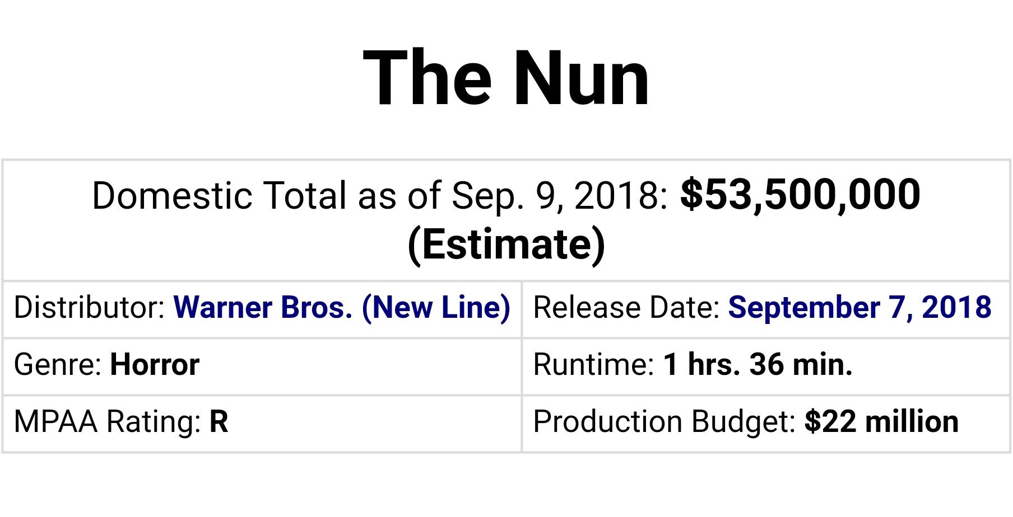Click the word Warner in the distributor link
The width and height of the screenshot is (1013, 517).
coord(223,308)
